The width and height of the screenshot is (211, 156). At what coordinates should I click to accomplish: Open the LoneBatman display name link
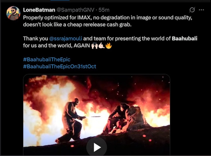[x=39, y=10]
